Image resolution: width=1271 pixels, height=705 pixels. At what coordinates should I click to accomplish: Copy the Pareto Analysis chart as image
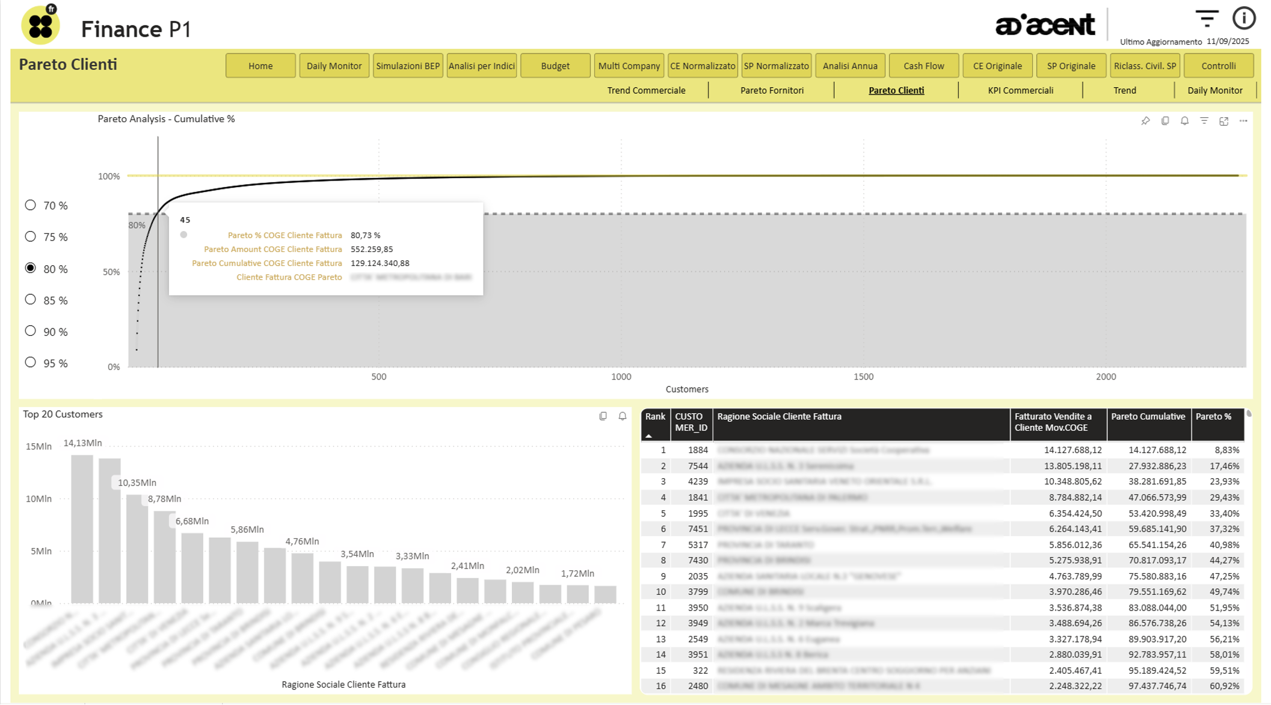point(1165,121)
